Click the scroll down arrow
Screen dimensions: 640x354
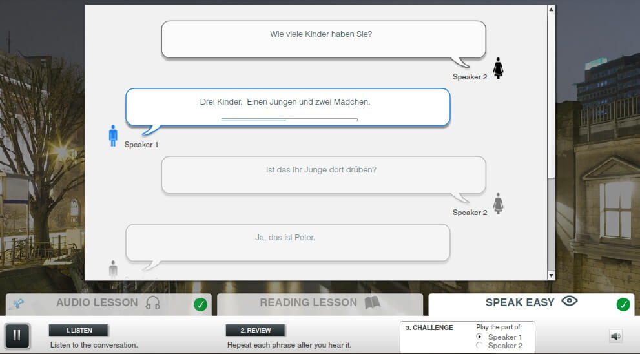(551, 276)
